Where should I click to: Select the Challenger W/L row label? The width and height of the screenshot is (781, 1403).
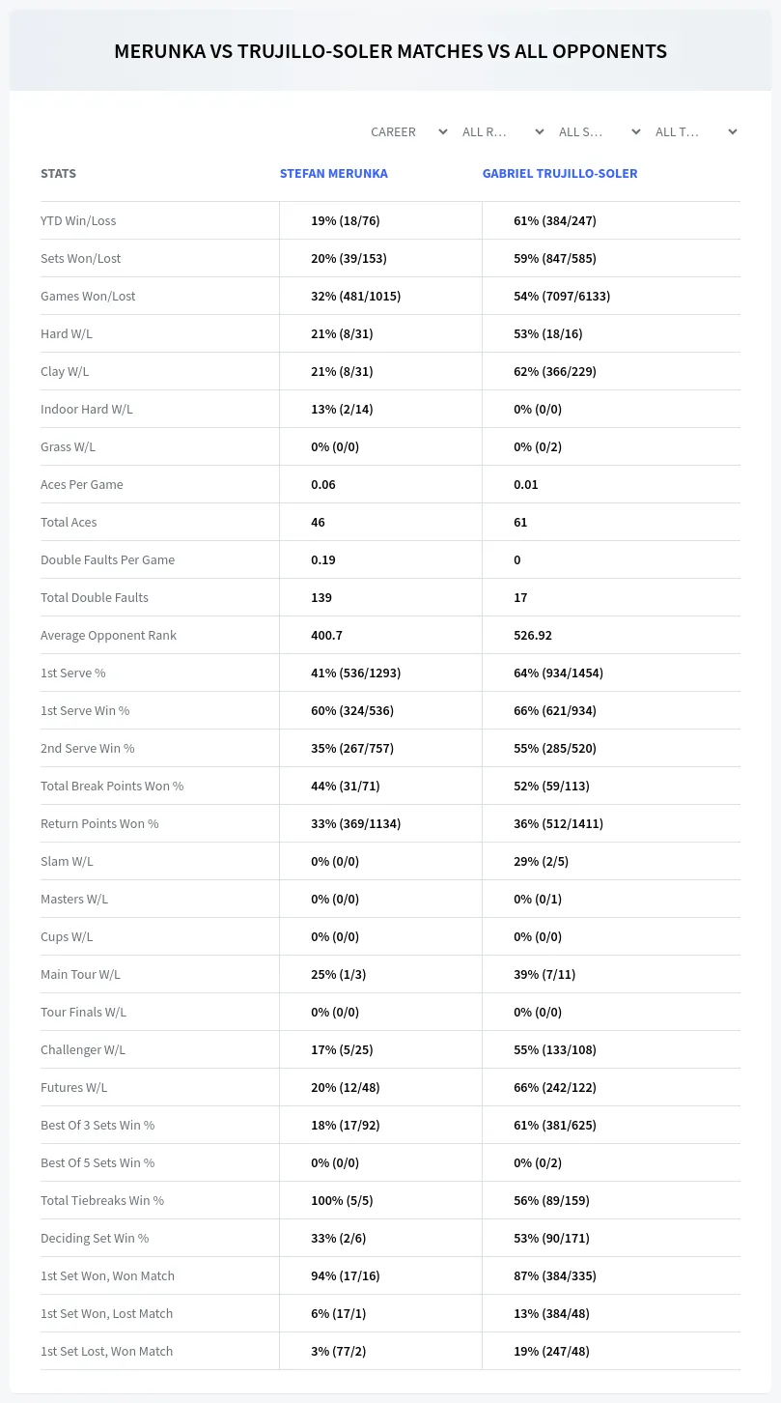83,1049
